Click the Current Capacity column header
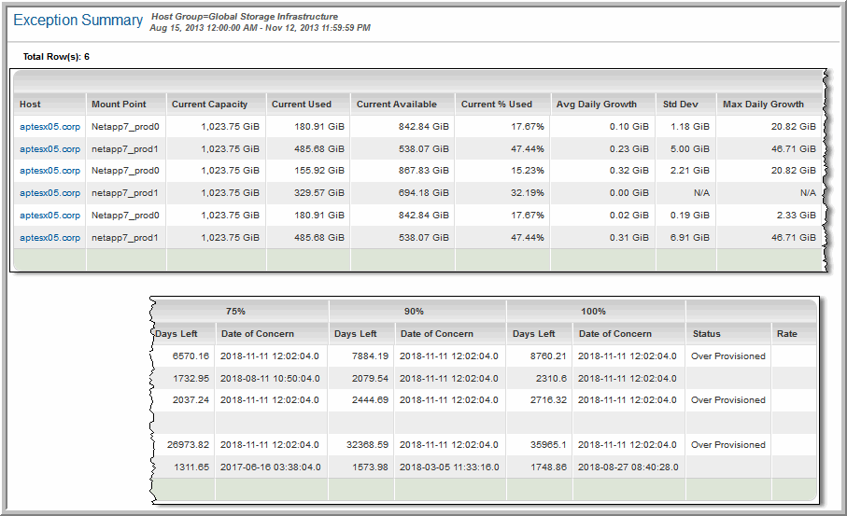847x516 pixels. click(x=209, y=104)
